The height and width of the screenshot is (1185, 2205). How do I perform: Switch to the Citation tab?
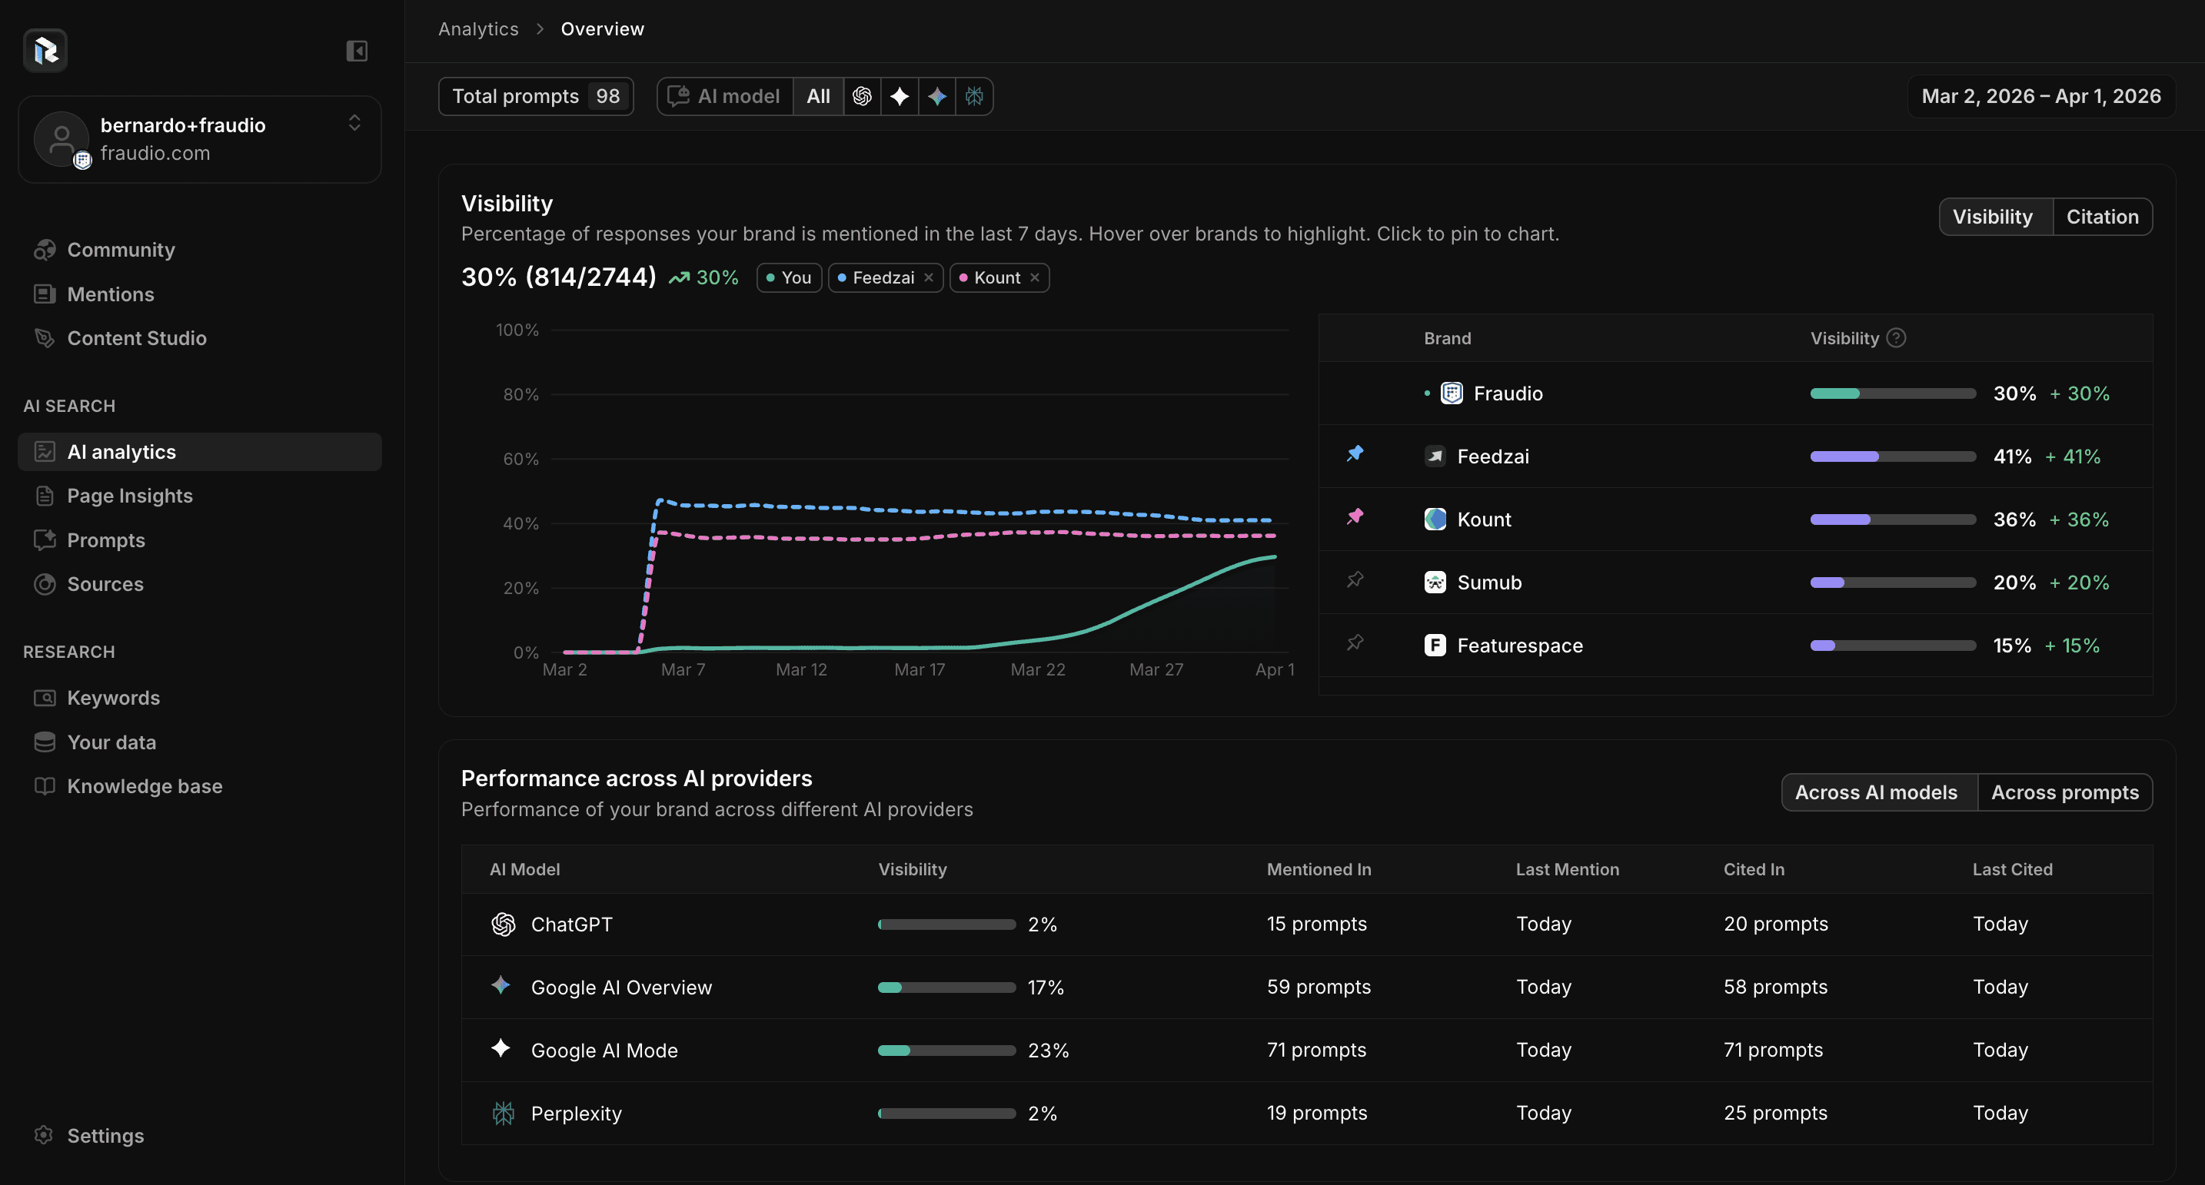[2102, 217]
